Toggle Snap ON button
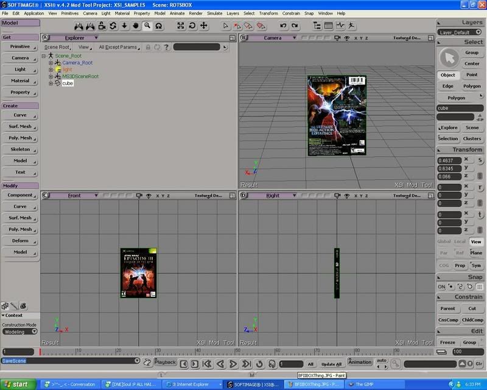 (x=441, y=287)
